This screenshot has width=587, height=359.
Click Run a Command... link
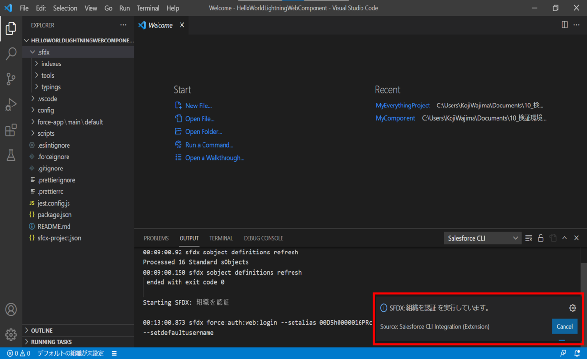(209, 145)
